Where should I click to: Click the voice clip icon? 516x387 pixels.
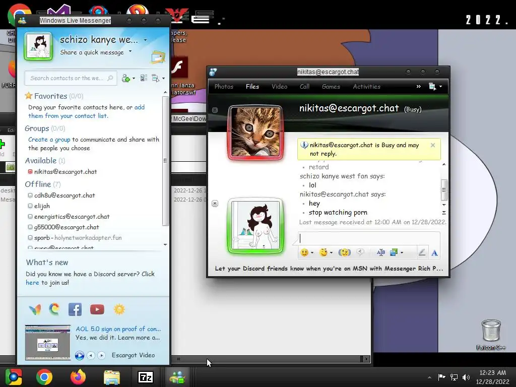coord(360,252)
